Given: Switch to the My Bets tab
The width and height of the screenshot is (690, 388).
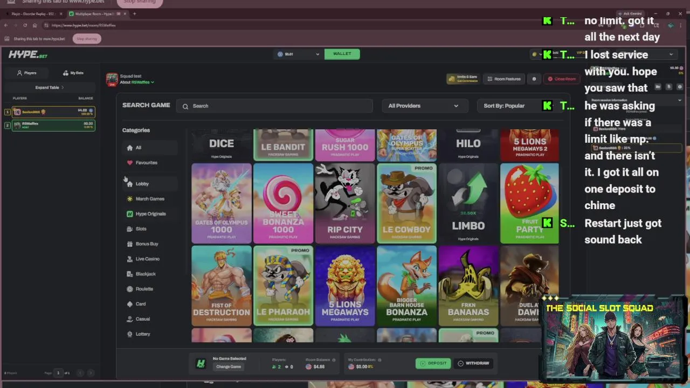Looking at the screenshot, I should click(73, 73).
